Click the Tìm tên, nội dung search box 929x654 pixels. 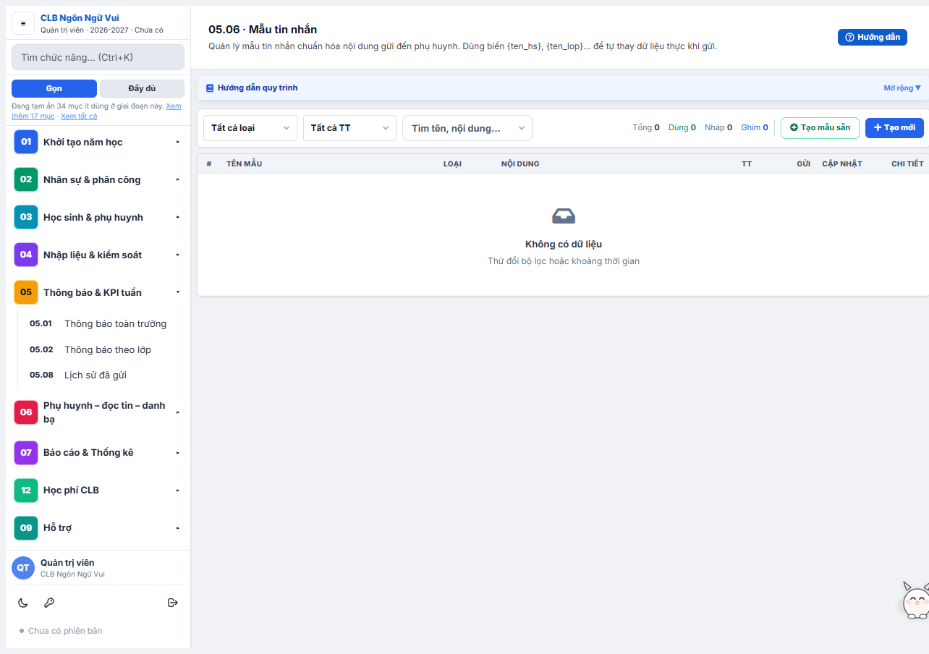[x=467, y=128]
